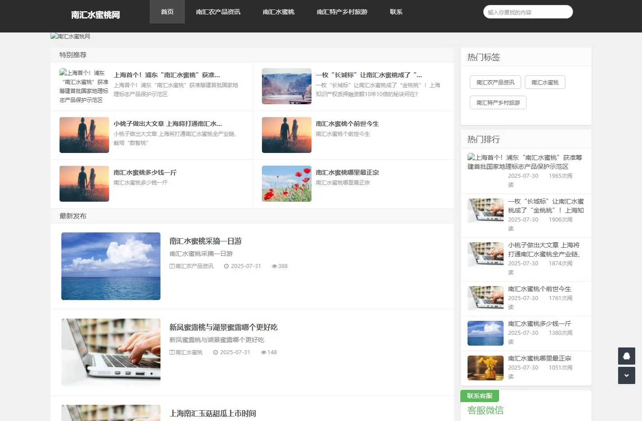Image resolution: width=642 pixels, height=421 pixels.
Task: Open recommended article 南汇水蜜桃个前世今生
Action: tap(348, 124)
